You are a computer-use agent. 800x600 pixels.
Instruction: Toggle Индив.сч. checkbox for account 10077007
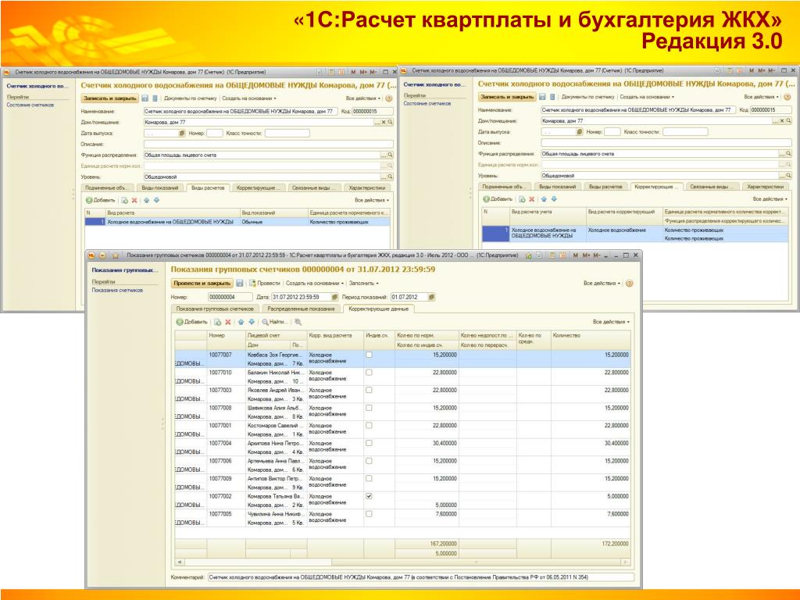point(369,355)
